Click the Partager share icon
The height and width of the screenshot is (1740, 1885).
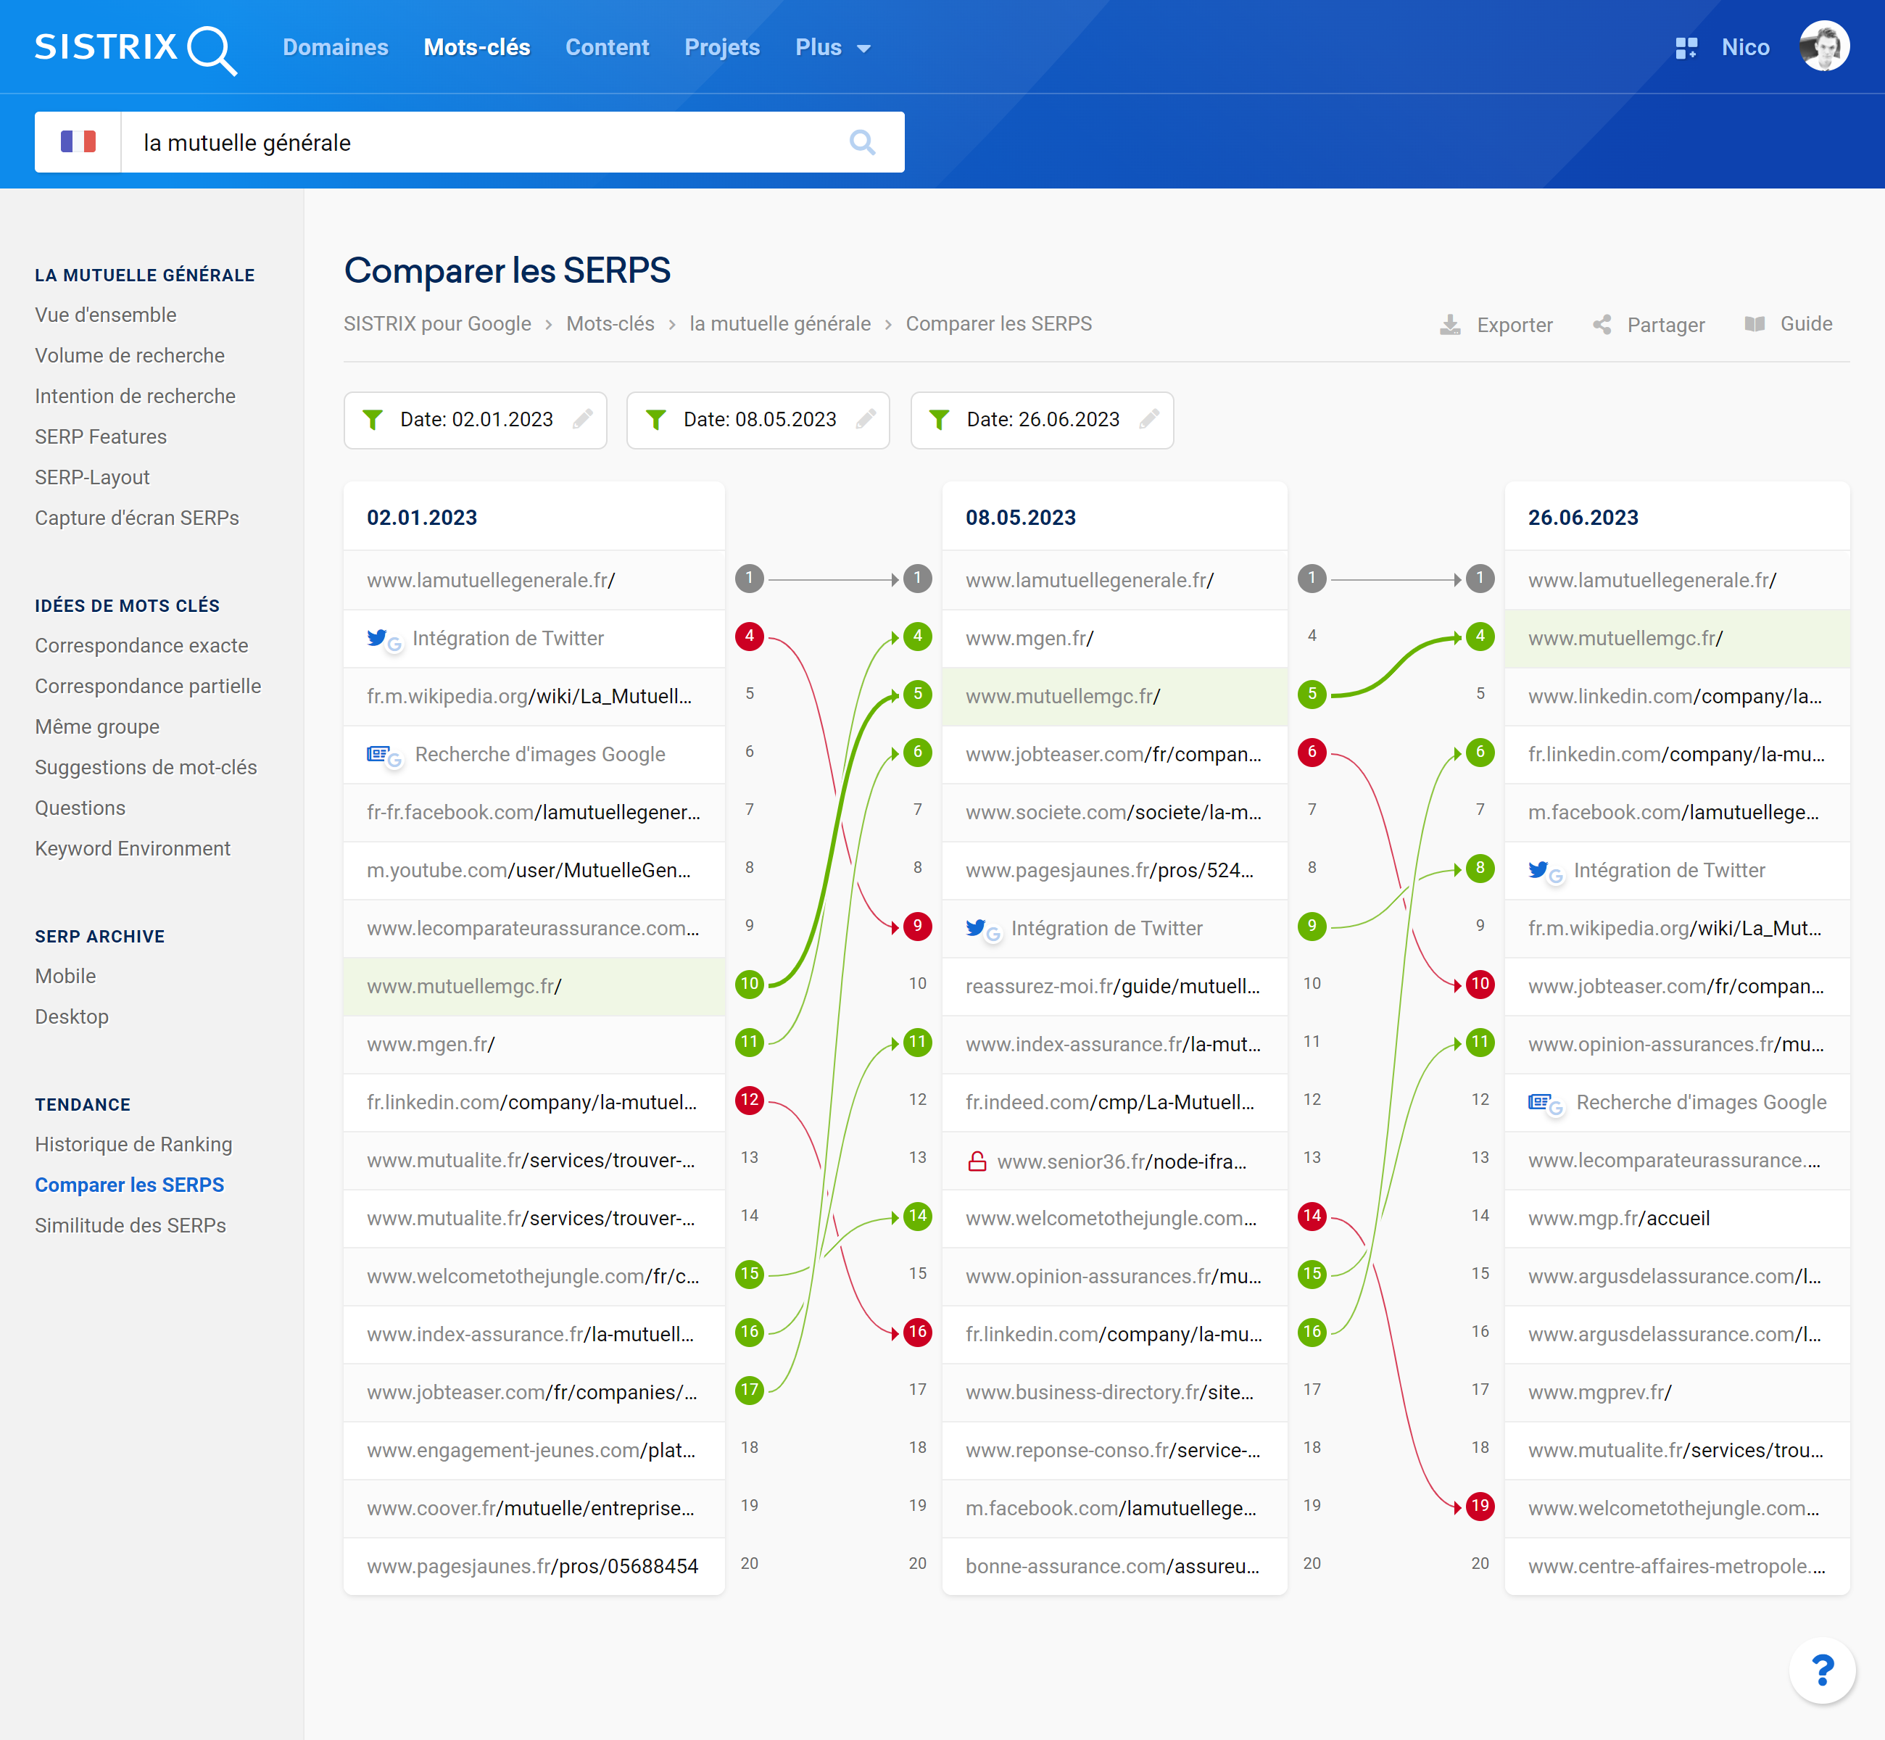click(x=1602, y=325)
